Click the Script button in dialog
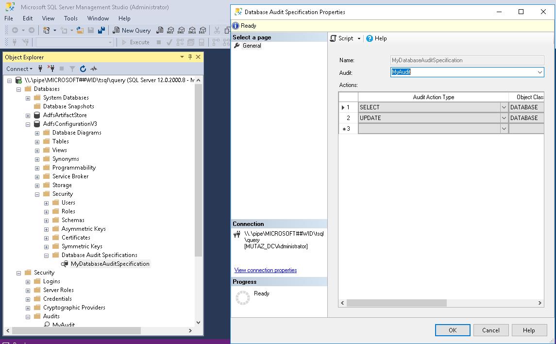This screenshot has width=556, height=344. point(342,38)
